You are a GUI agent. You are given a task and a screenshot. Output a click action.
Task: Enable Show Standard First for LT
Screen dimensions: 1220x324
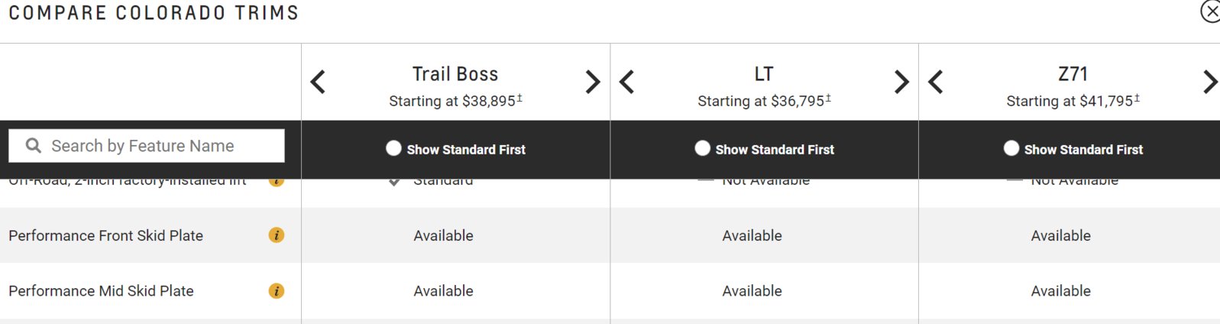click(x=702, y=148)
